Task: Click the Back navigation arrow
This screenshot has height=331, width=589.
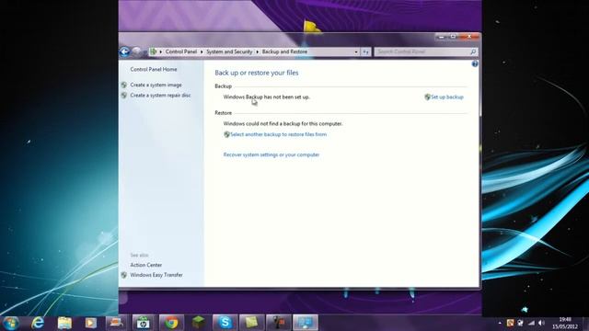Action: coord(124,51)
